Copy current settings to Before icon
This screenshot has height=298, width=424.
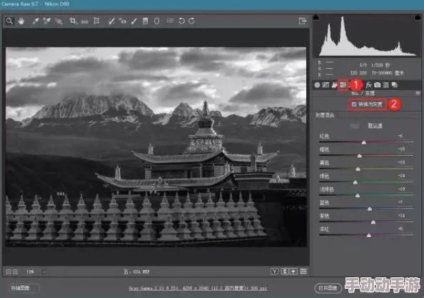click(293, 272)
